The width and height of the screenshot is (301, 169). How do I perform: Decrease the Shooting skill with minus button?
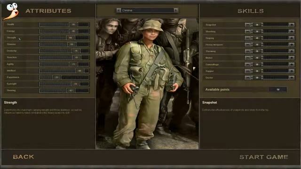[x=248, y=31]
